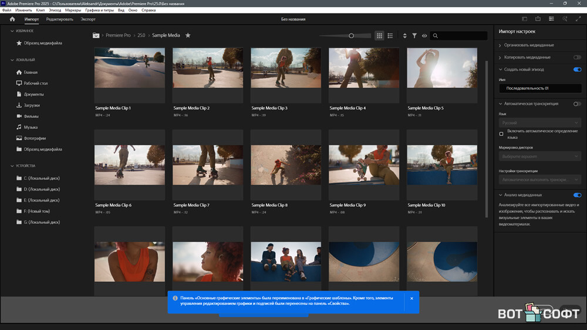Open the Графика и титры menu
This screenshot has width=587, height=330.
tap(100, 10)
